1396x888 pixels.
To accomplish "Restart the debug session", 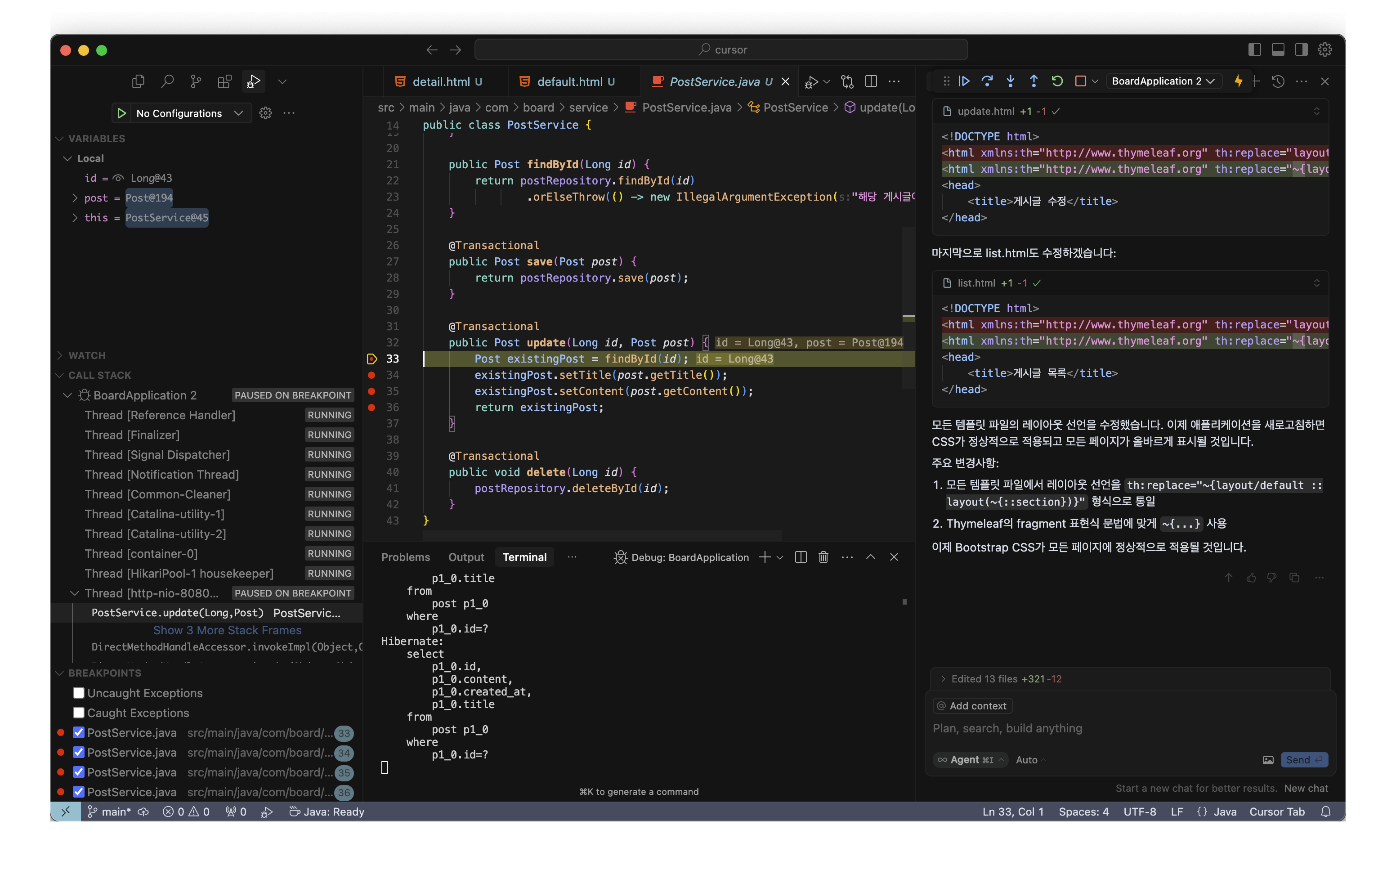I will 1057,81.
